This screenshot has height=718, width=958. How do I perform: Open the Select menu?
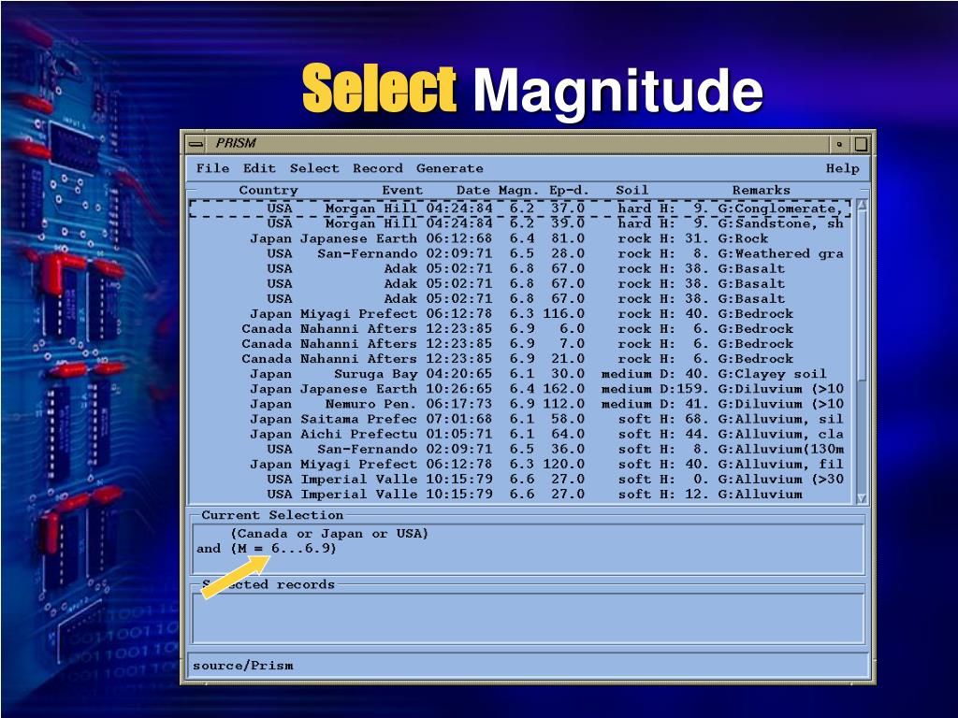314,168
